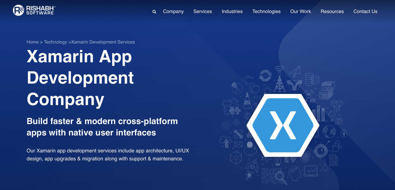Go to the Our Work page
395x190 pixels.
pyautogui.click(x=300, y=11)
